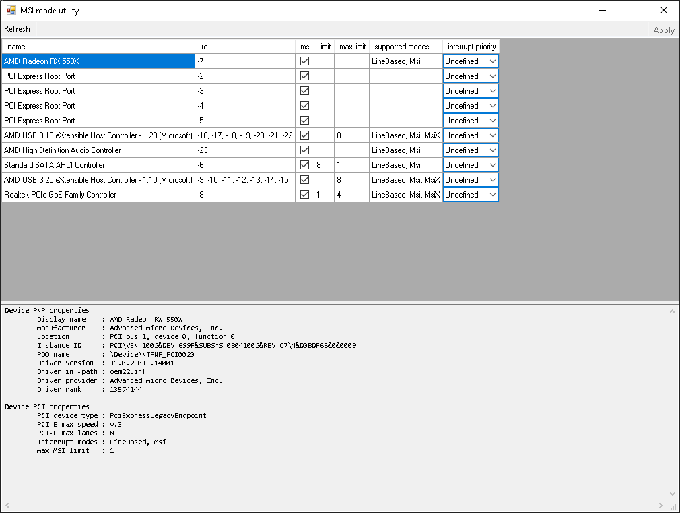Screen dimensions: 680x513
Task: Click irq cell -9, -10, -11 for USB 3.20
Action: click(x=245, y=180)
